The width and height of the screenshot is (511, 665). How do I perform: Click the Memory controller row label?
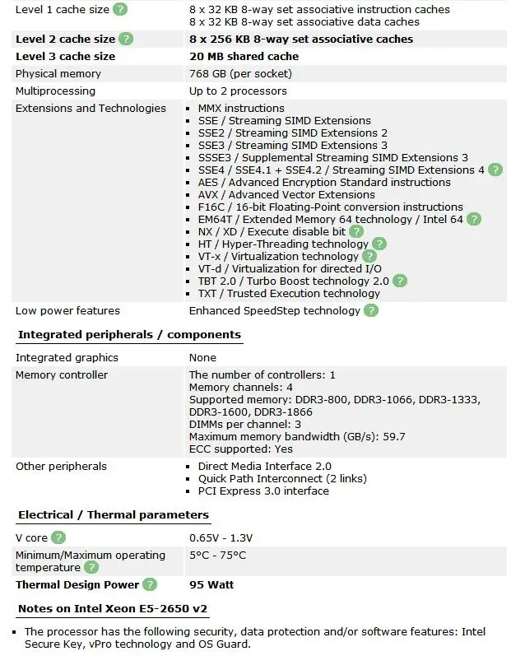coord(61,374)
